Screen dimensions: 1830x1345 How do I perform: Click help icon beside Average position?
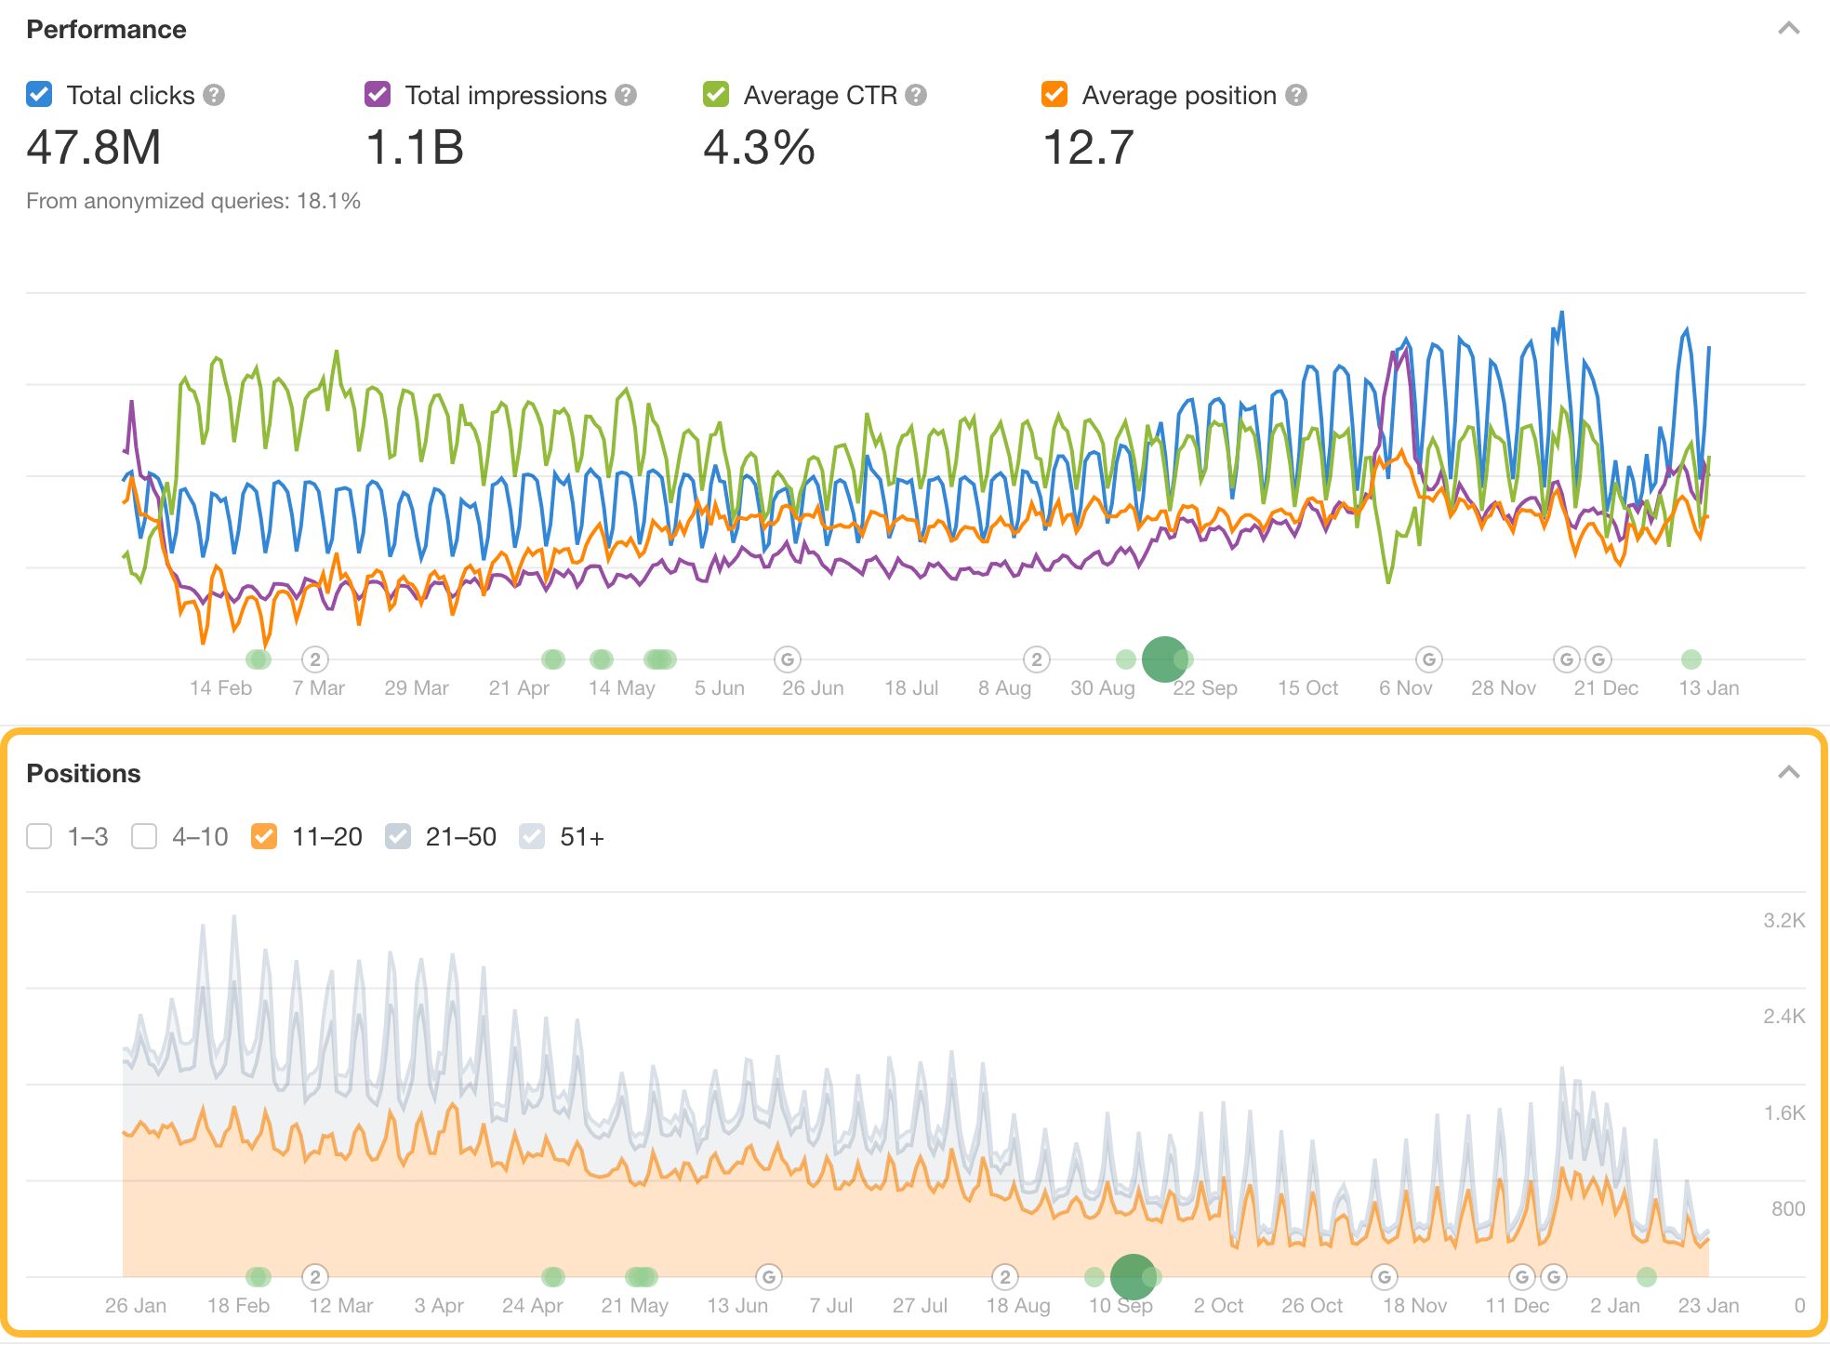click(1296, 95)
